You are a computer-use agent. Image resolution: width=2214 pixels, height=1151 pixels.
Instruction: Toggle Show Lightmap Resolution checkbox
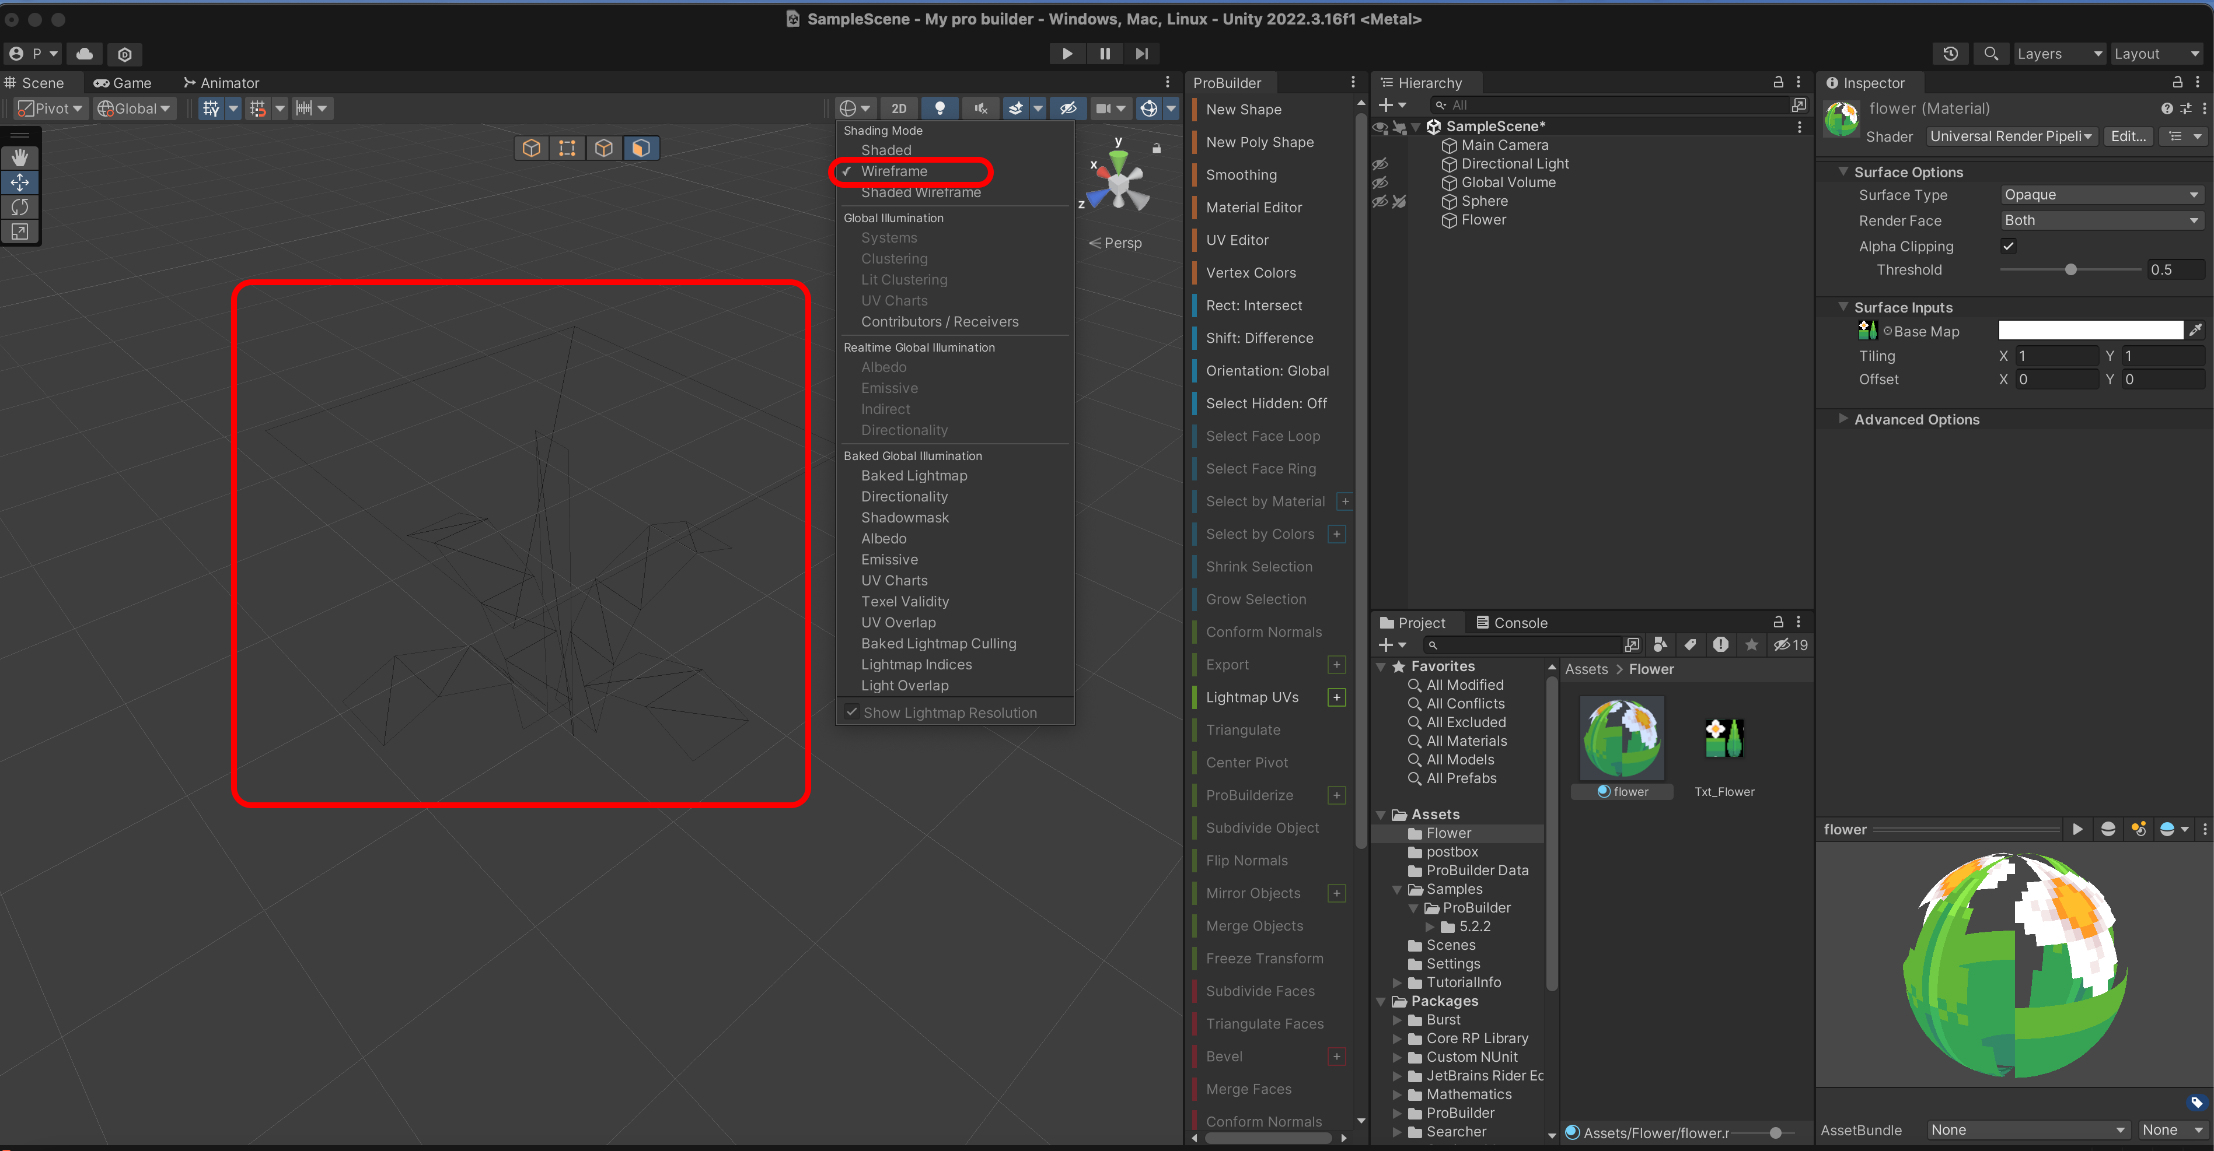tap(851, 712)
